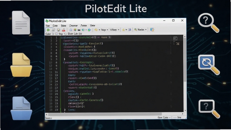
Task: Click the blue folder icon outside the window
Action: point(21,108)
